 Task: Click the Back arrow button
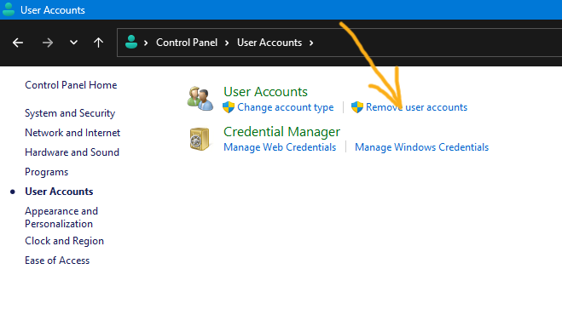coord(18,43)
